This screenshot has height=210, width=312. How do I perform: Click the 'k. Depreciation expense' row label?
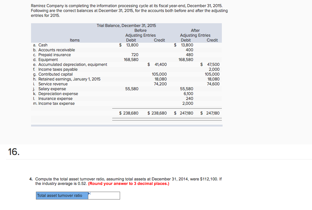(x=55, y=94)
